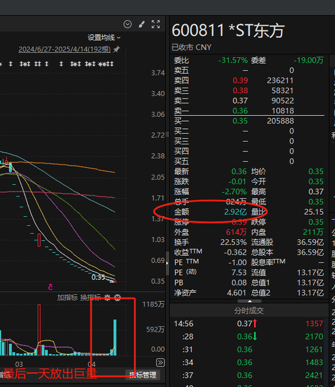Viewport: 335px width, 387px height.
Task: Toggle fullscreen chart view icon
Action: [156, 24]
